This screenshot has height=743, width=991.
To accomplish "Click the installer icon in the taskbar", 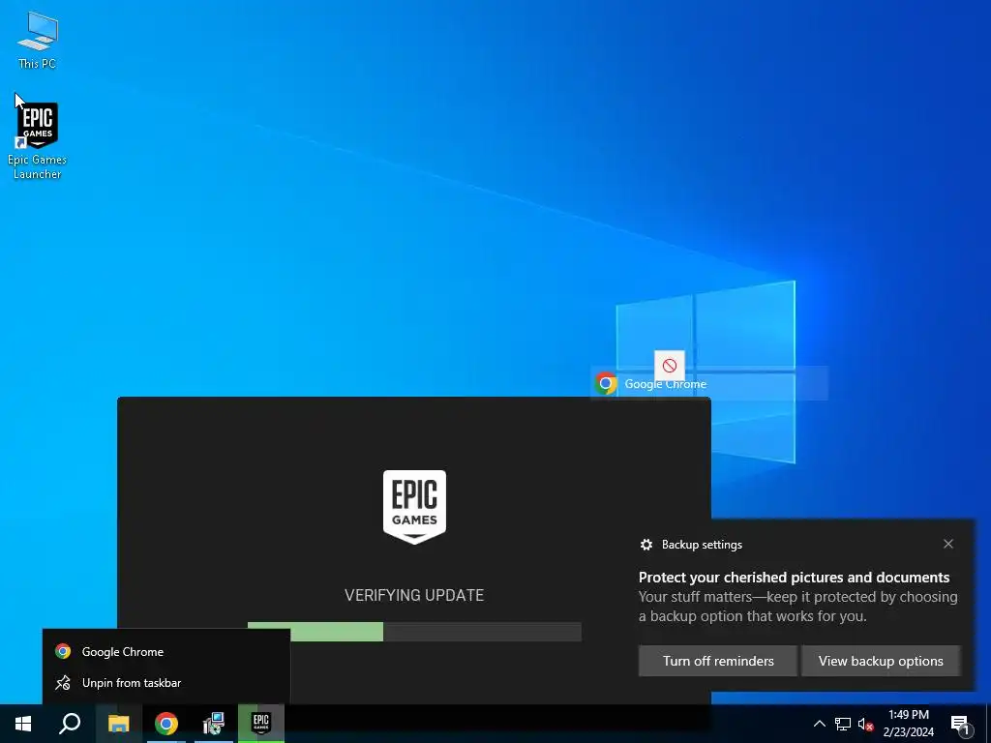I will pos(214,724).
